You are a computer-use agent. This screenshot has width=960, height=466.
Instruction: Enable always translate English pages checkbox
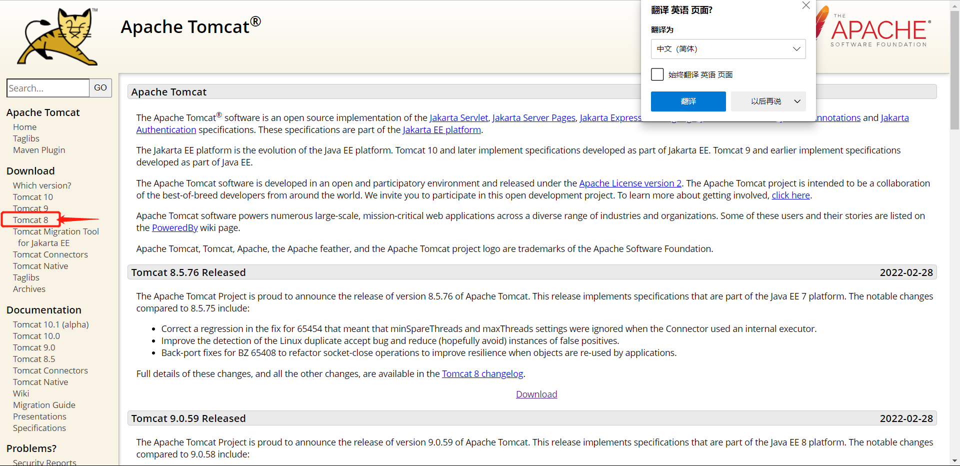(657, 74)
